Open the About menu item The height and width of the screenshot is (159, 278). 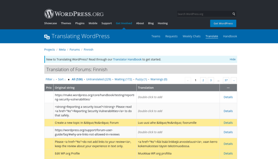[x=140, y=23]
